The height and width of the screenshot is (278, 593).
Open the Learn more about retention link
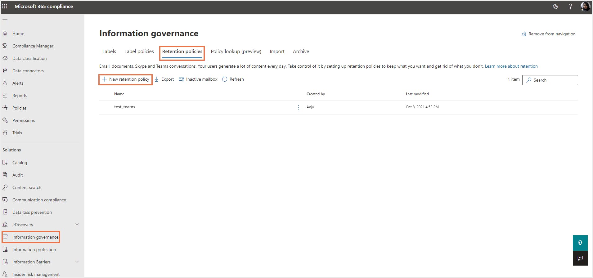511,66
